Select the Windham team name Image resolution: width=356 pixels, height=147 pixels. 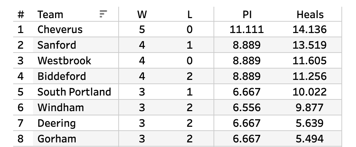pyautogui.click(x=60, y=108)
